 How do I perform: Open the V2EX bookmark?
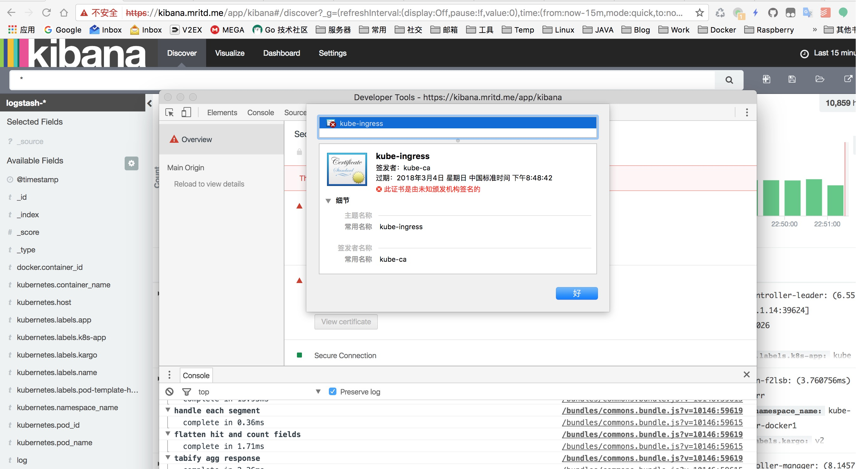point(186,29)
